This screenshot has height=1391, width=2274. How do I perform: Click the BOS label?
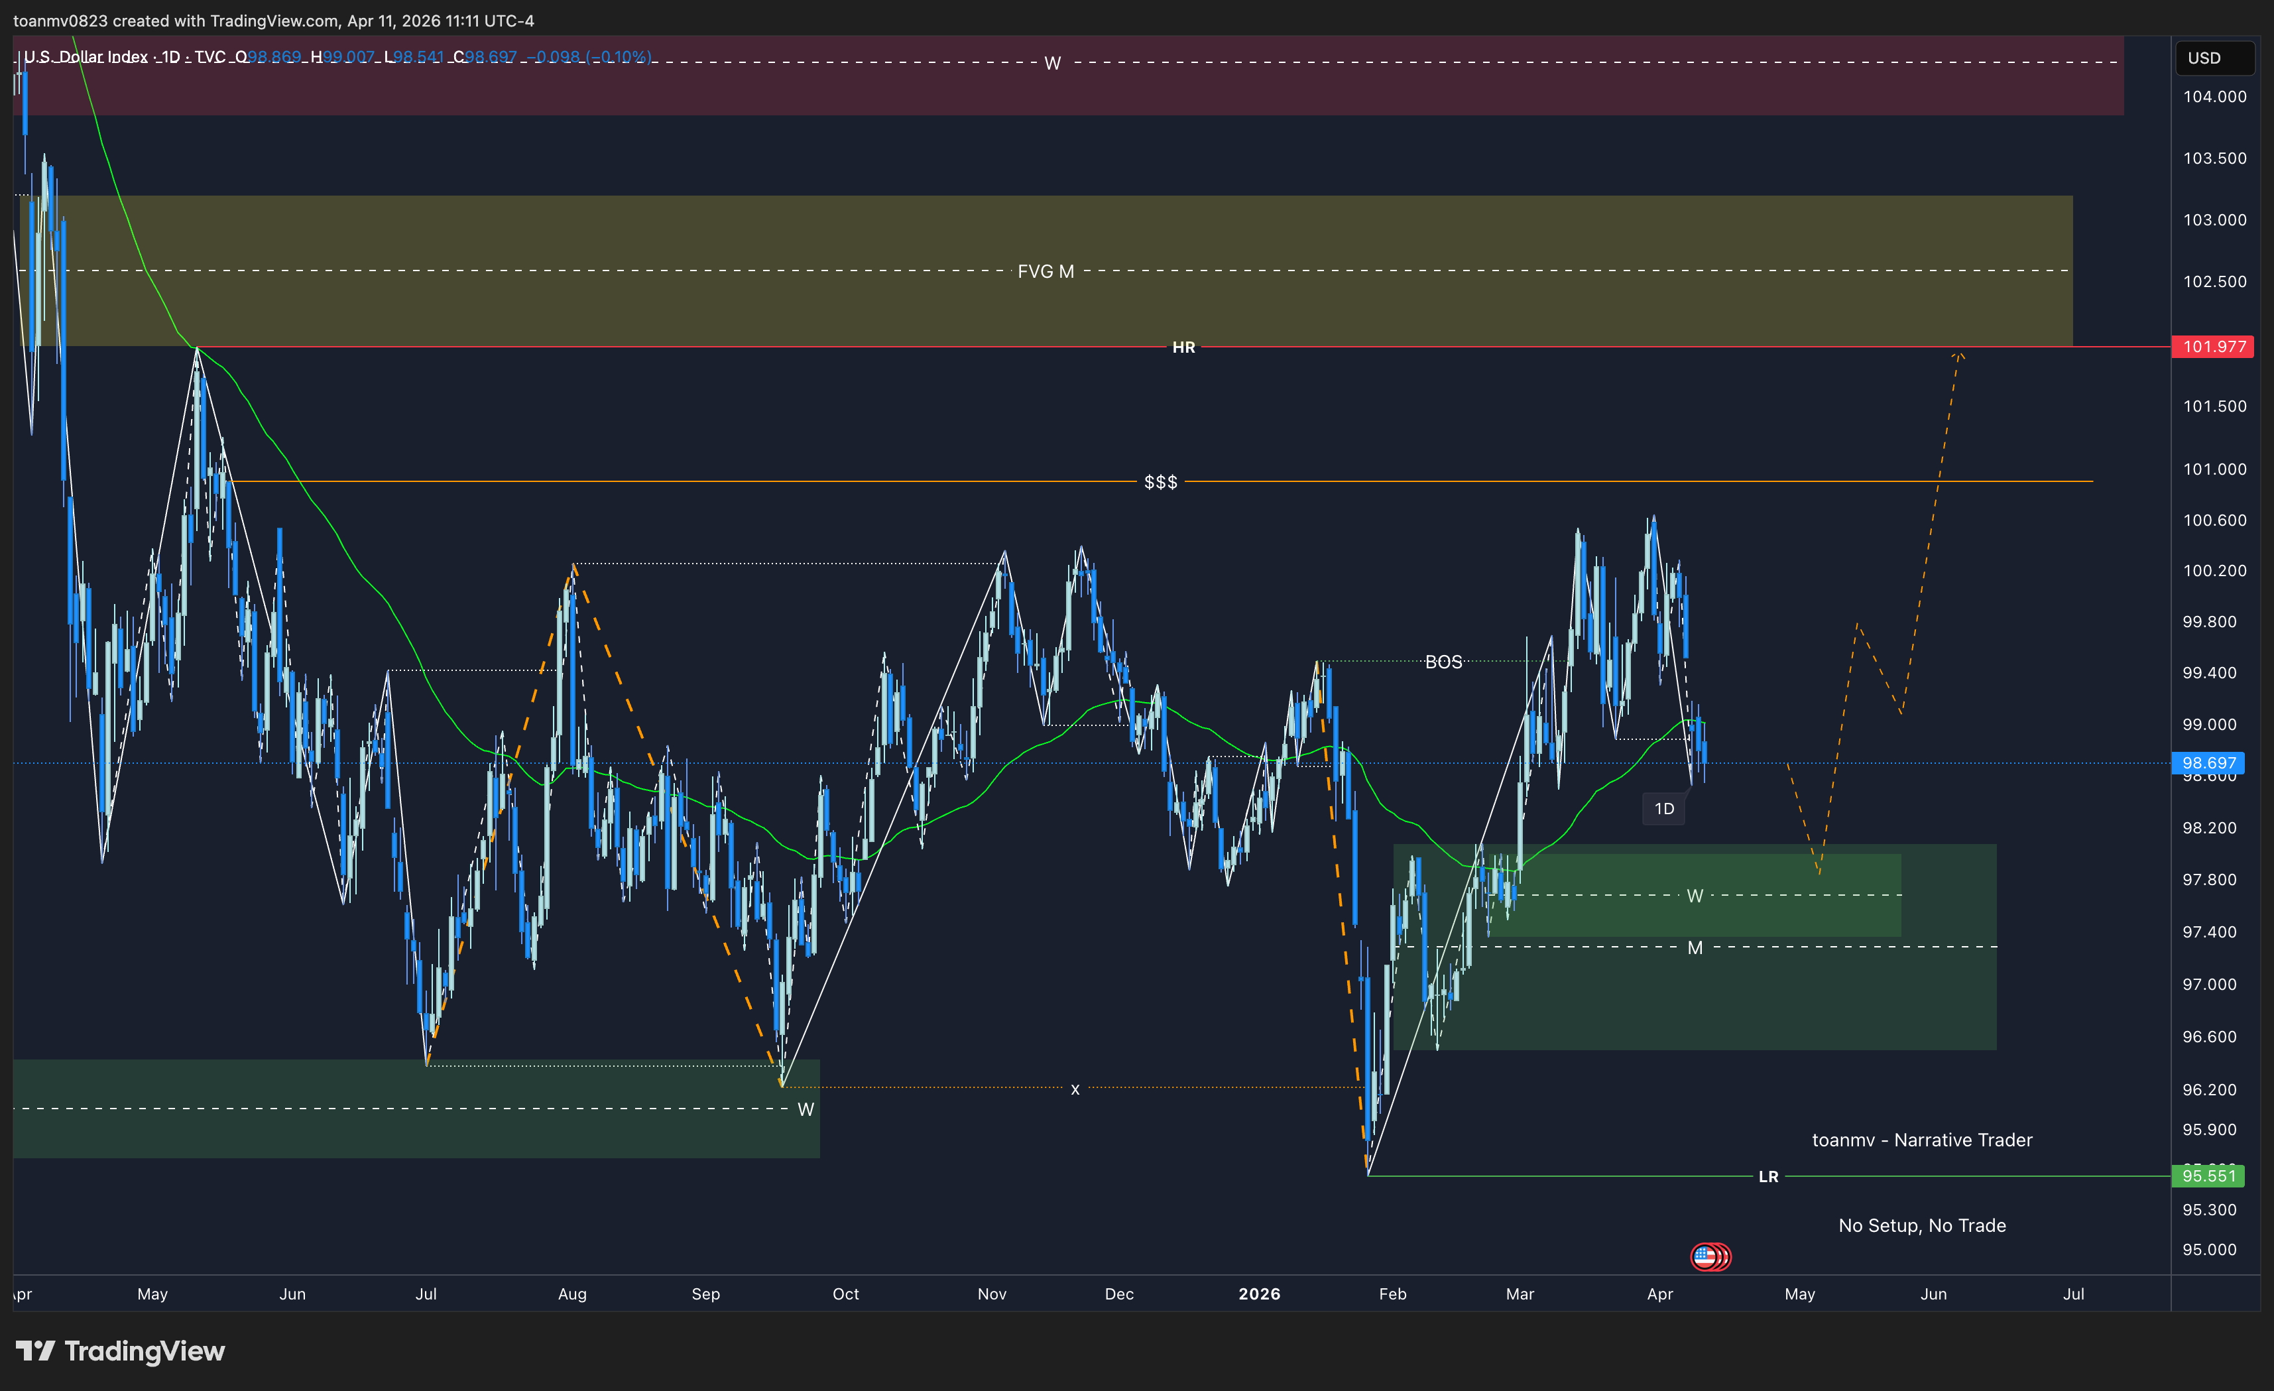(x=1443, y=662)
